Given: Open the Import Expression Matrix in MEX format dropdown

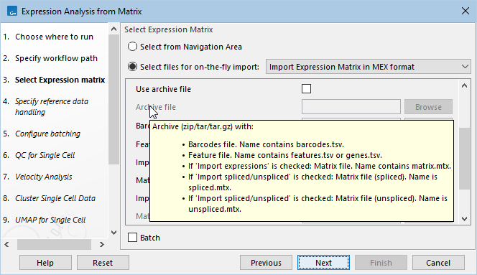Looking at the screenshot, I should (x=368, y=67).
